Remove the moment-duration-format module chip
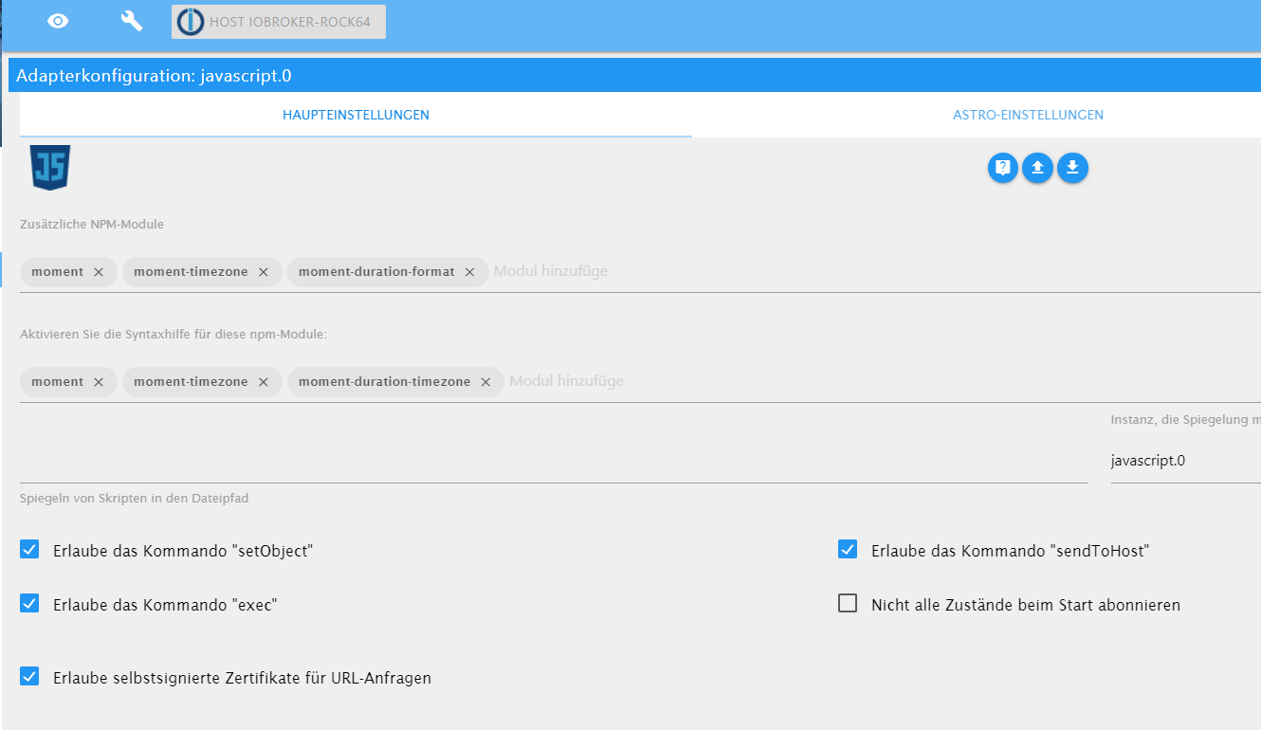Viewport: 1261px width, 730px height. pyautogui.click(x=469, y=272)
